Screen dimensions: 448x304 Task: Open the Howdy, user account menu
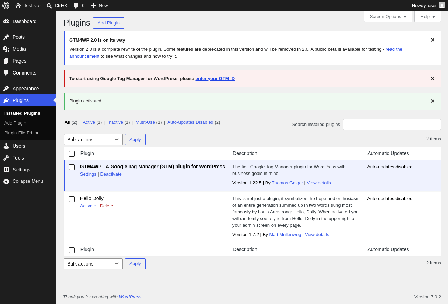point(428,6)
